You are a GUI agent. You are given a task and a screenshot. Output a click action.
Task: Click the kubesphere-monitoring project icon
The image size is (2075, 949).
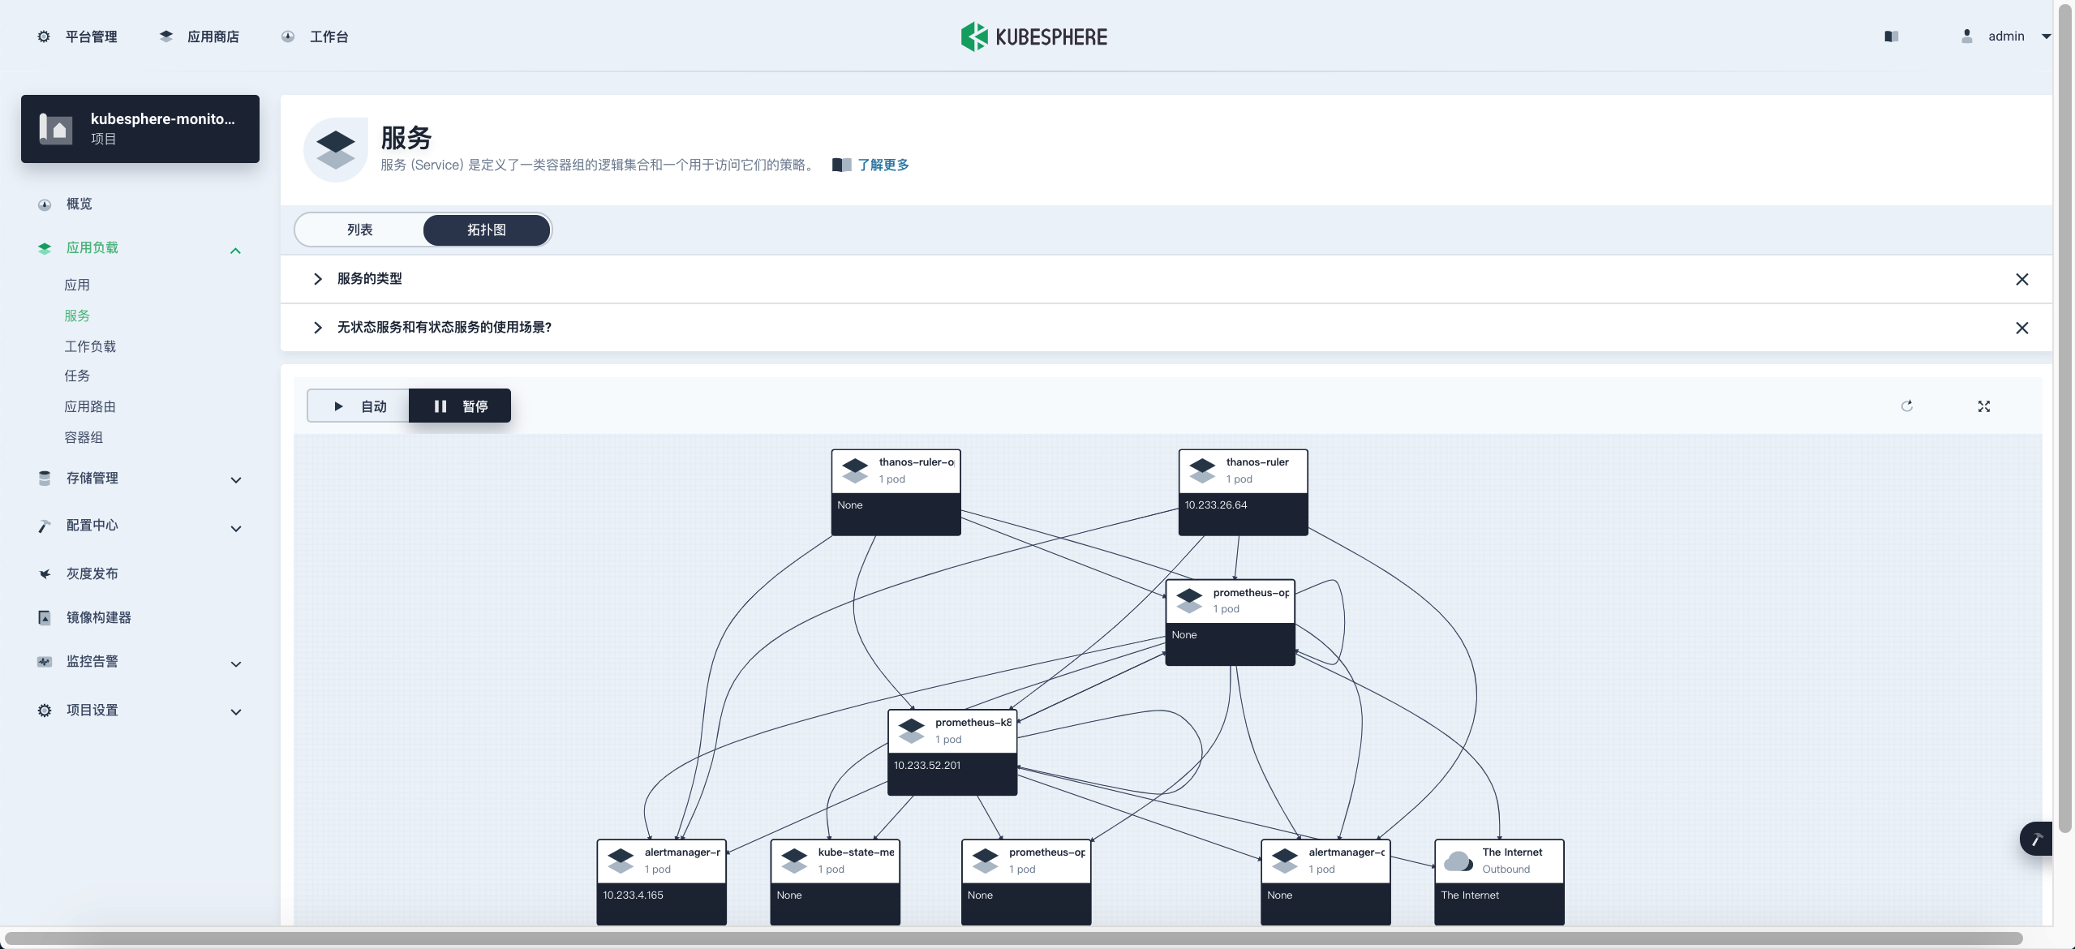click(x=56, y=129)
